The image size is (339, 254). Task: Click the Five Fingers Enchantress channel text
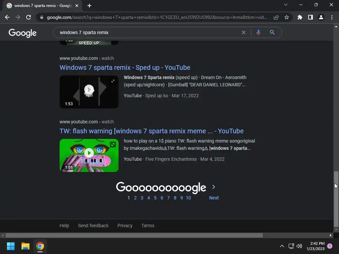pos(171,159)
